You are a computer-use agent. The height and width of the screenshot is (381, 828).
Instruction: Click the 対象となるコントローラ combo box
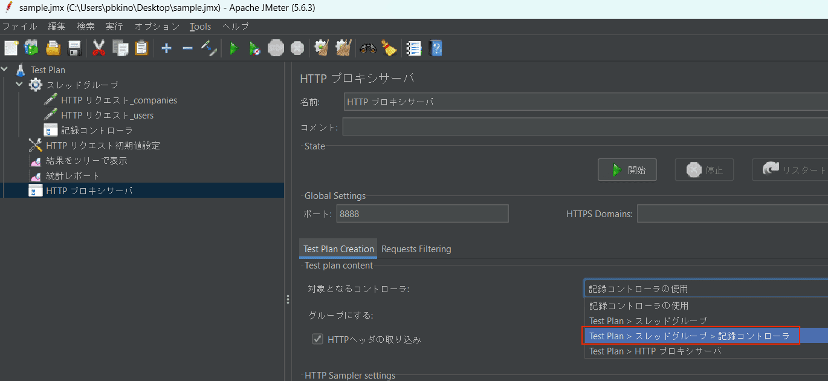tap(705, 288)
